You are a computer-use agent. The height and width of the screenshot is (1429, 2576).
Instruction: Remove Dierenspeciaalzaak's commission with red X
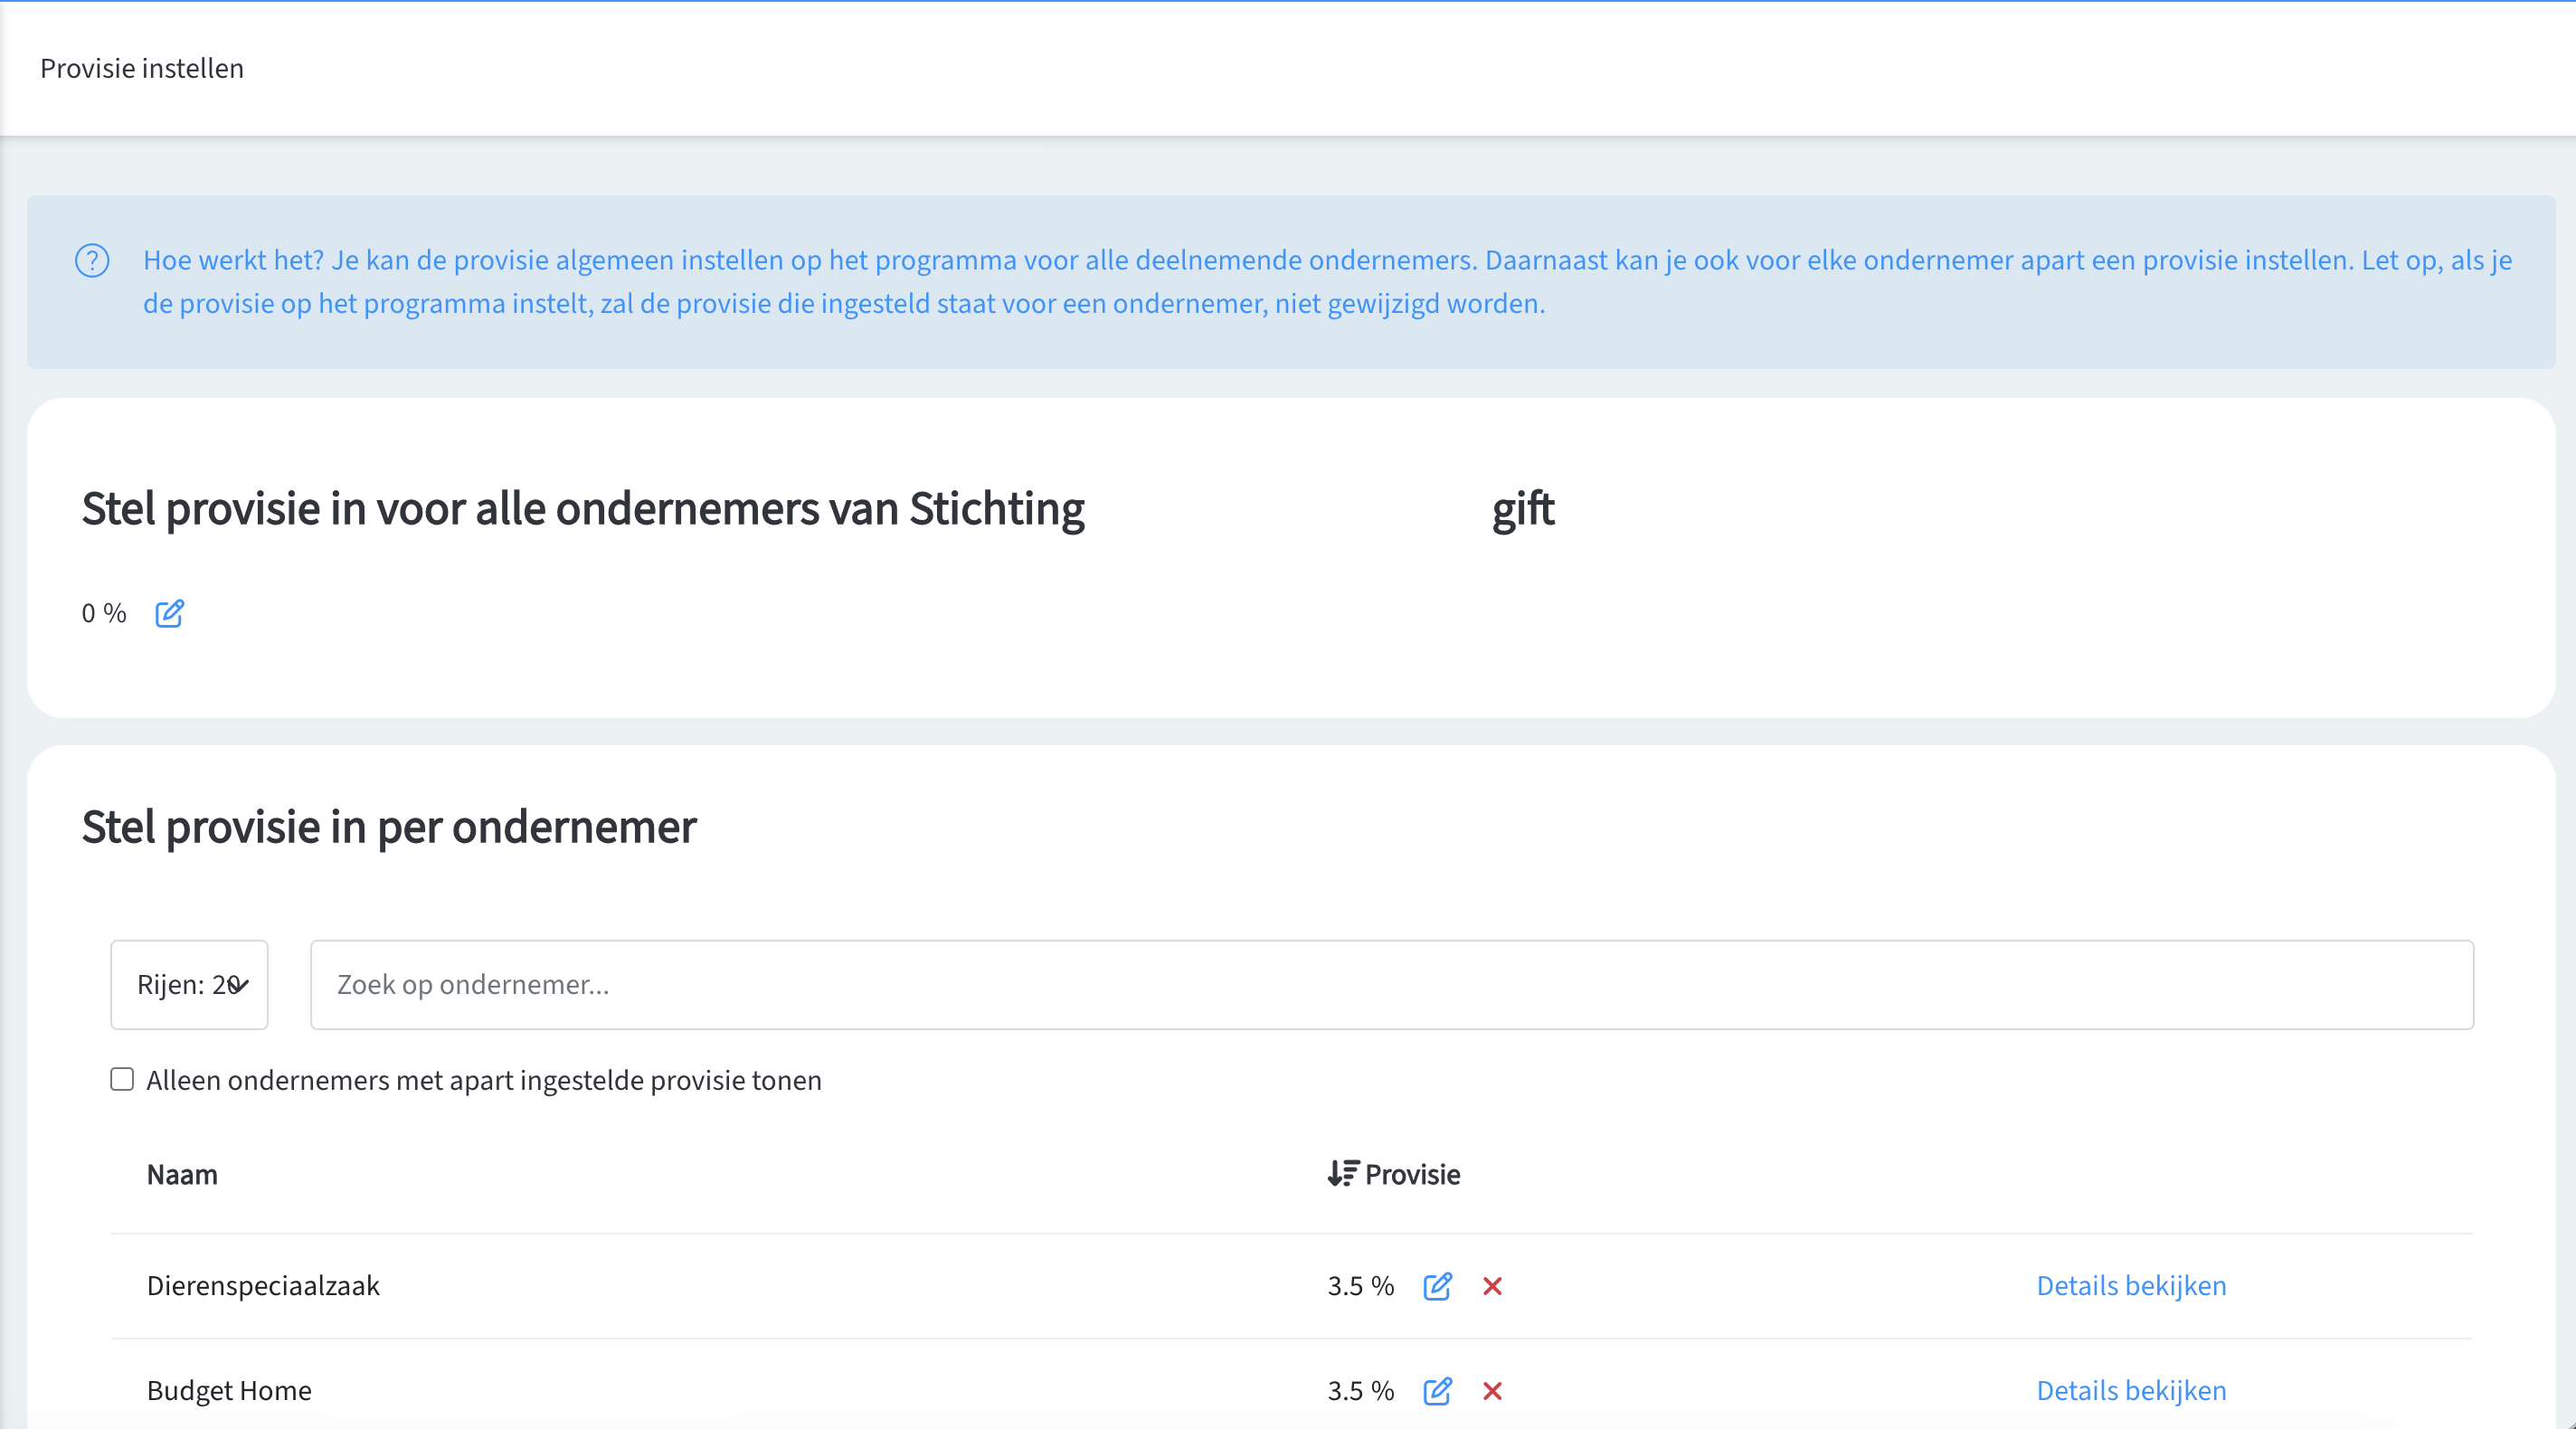(1492, 1286)
